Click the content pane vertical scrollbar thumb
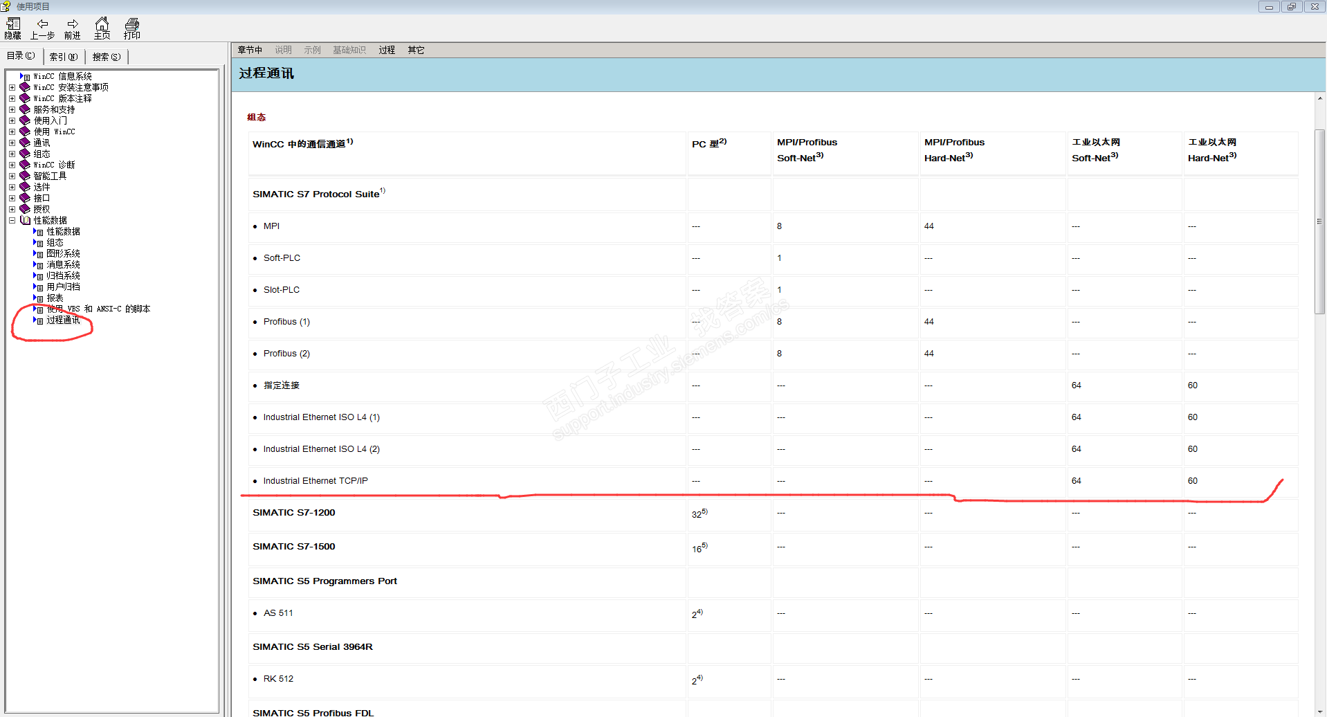 [1320, 221]
